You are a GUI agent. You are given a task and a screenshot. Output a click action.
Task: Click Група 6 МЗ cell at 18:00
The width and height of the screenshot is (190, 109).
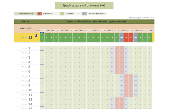coord(126,72)
